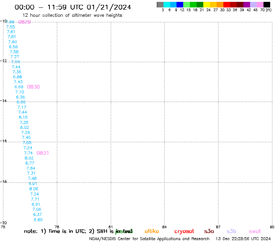The image size is (275, 242).
Task: Click the wave height value "7.36"
Action: pos(17,72)
